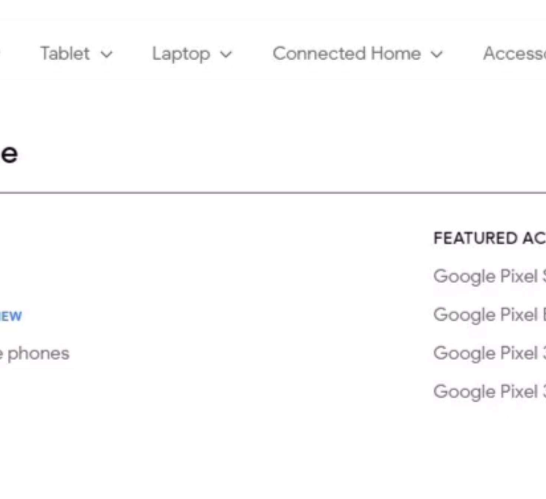Click the Connected Home menu label
Image resolution: width=546 pixels, height=499 pixels.
click(346, 54)
